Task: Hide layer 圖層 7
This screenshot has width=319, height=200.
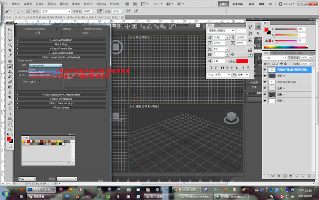Action: point(265,94)
